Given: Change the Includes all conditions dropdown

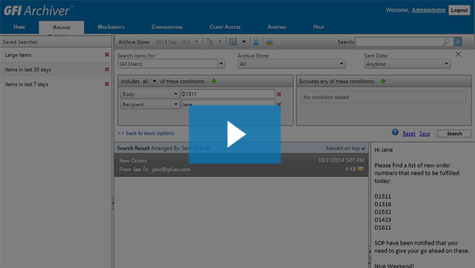Looking at the screenshot, I should pos(149,81).
